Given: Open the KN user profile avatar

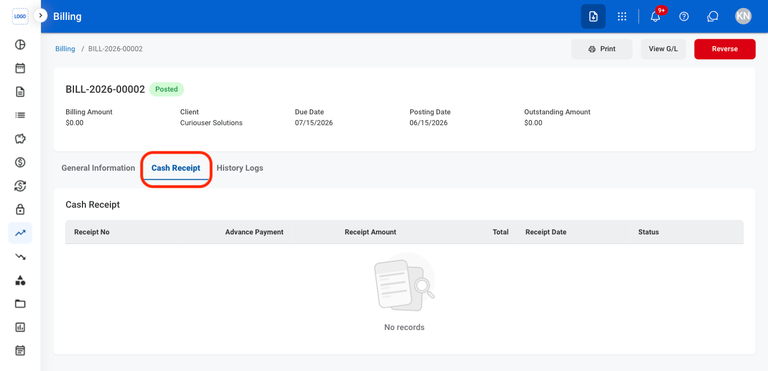Looking at the screenshot, I should (x=743, y=17).
